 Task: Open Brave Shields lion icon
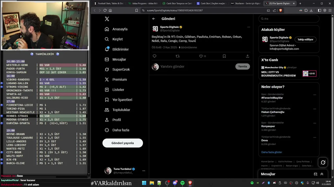(x=281, y=10)
